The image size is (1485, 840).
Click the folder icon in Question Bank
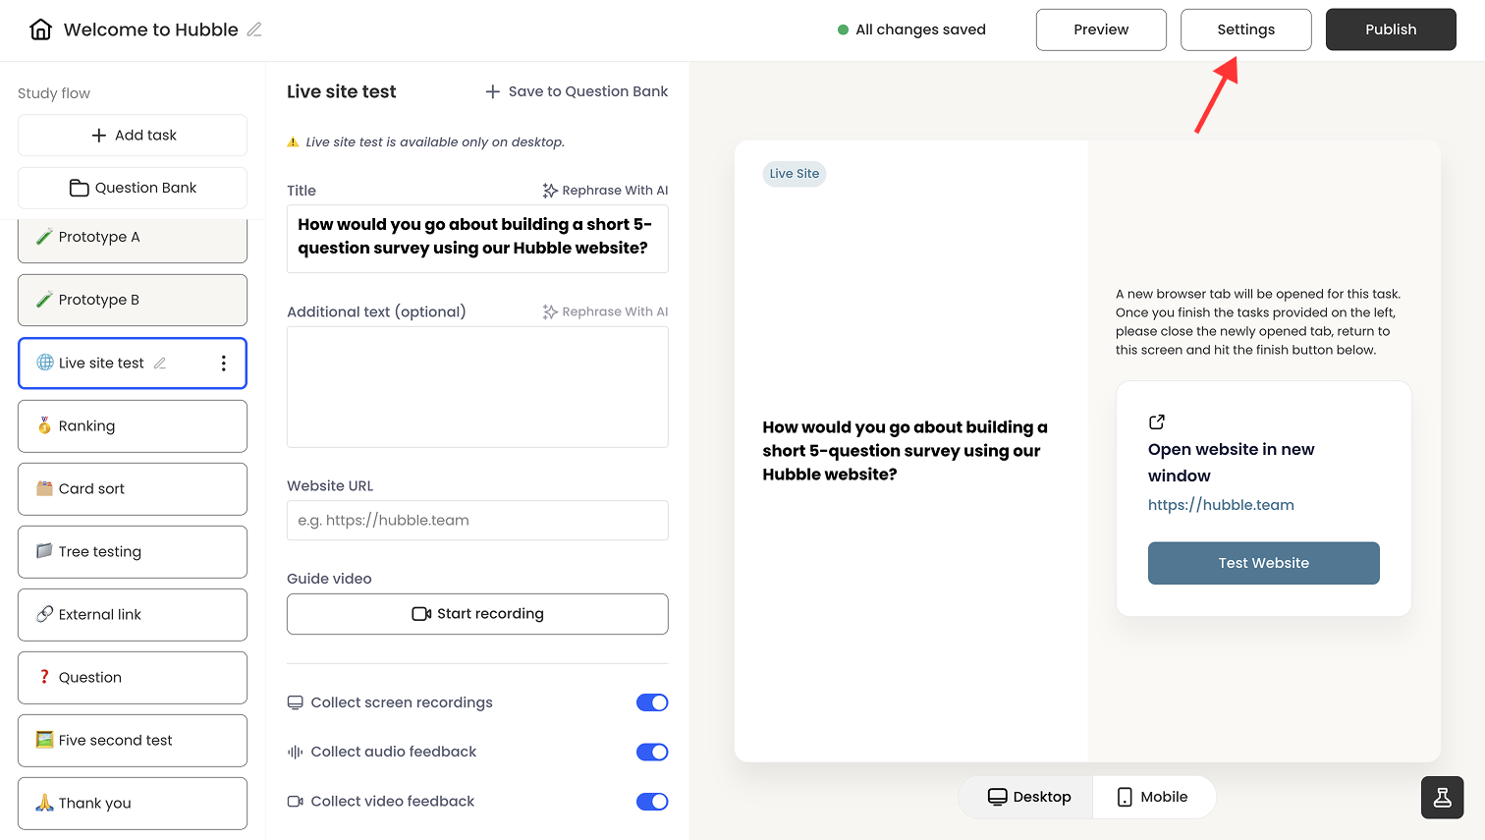click(x=79, y=188)
